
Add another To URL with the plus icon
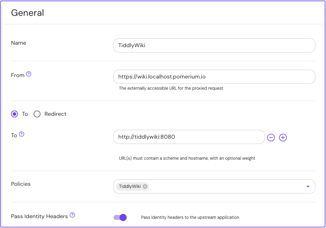click(x=283, y=137)
